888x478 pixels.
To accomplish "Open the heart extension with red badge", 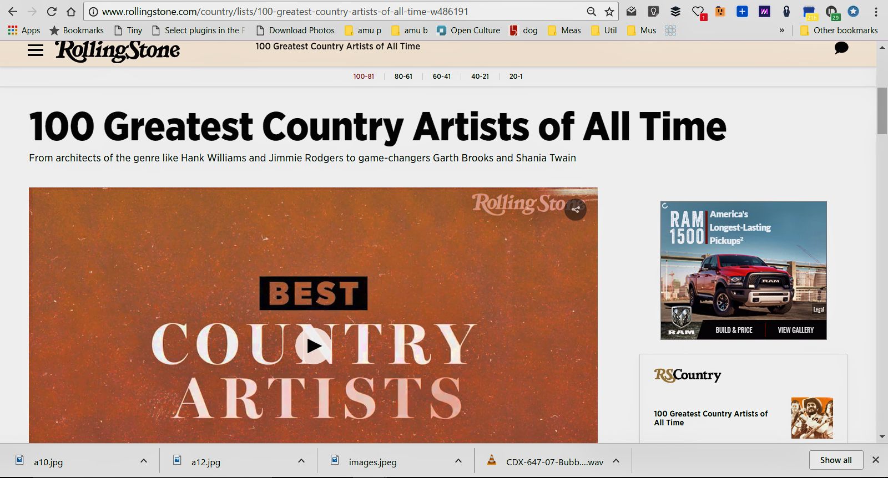I will tap(698, 12).
